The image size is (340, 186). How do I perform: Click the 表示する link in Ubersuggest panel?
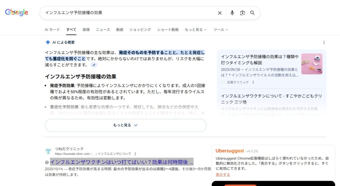click(222, 175)
